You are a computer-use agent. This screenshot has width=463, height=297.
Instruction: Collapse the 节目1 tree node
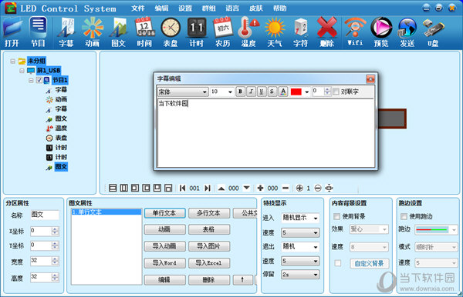(31, 80)
